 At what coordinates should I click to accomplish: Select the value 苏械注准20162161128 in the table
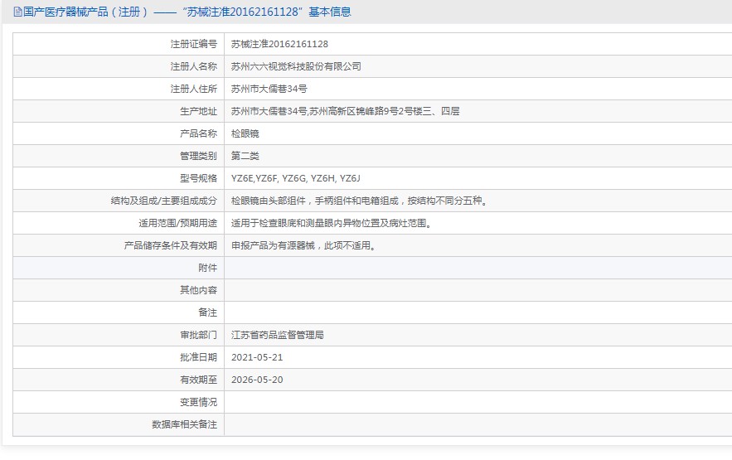pyautogui.click(x=279, y=44)
